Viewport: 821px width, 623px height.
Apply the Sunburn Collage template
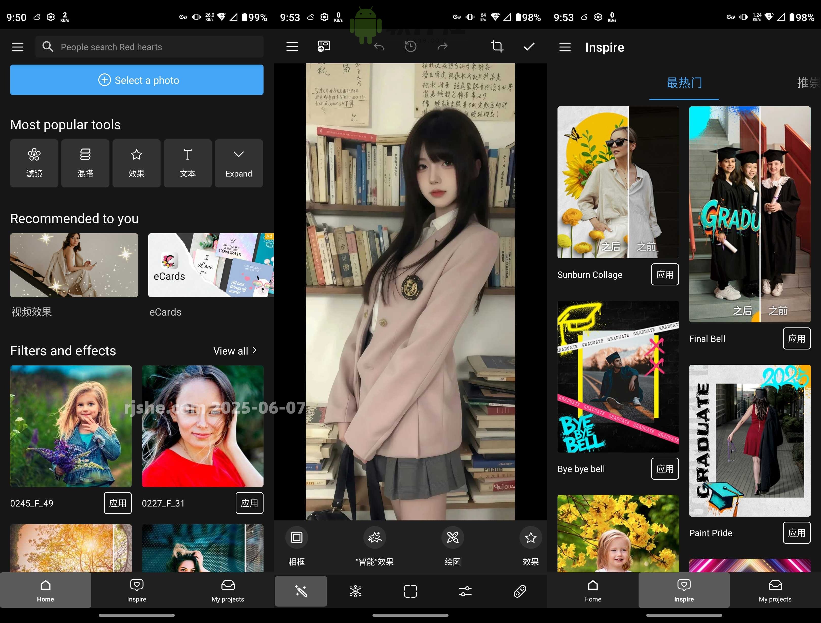coord(665,275)
